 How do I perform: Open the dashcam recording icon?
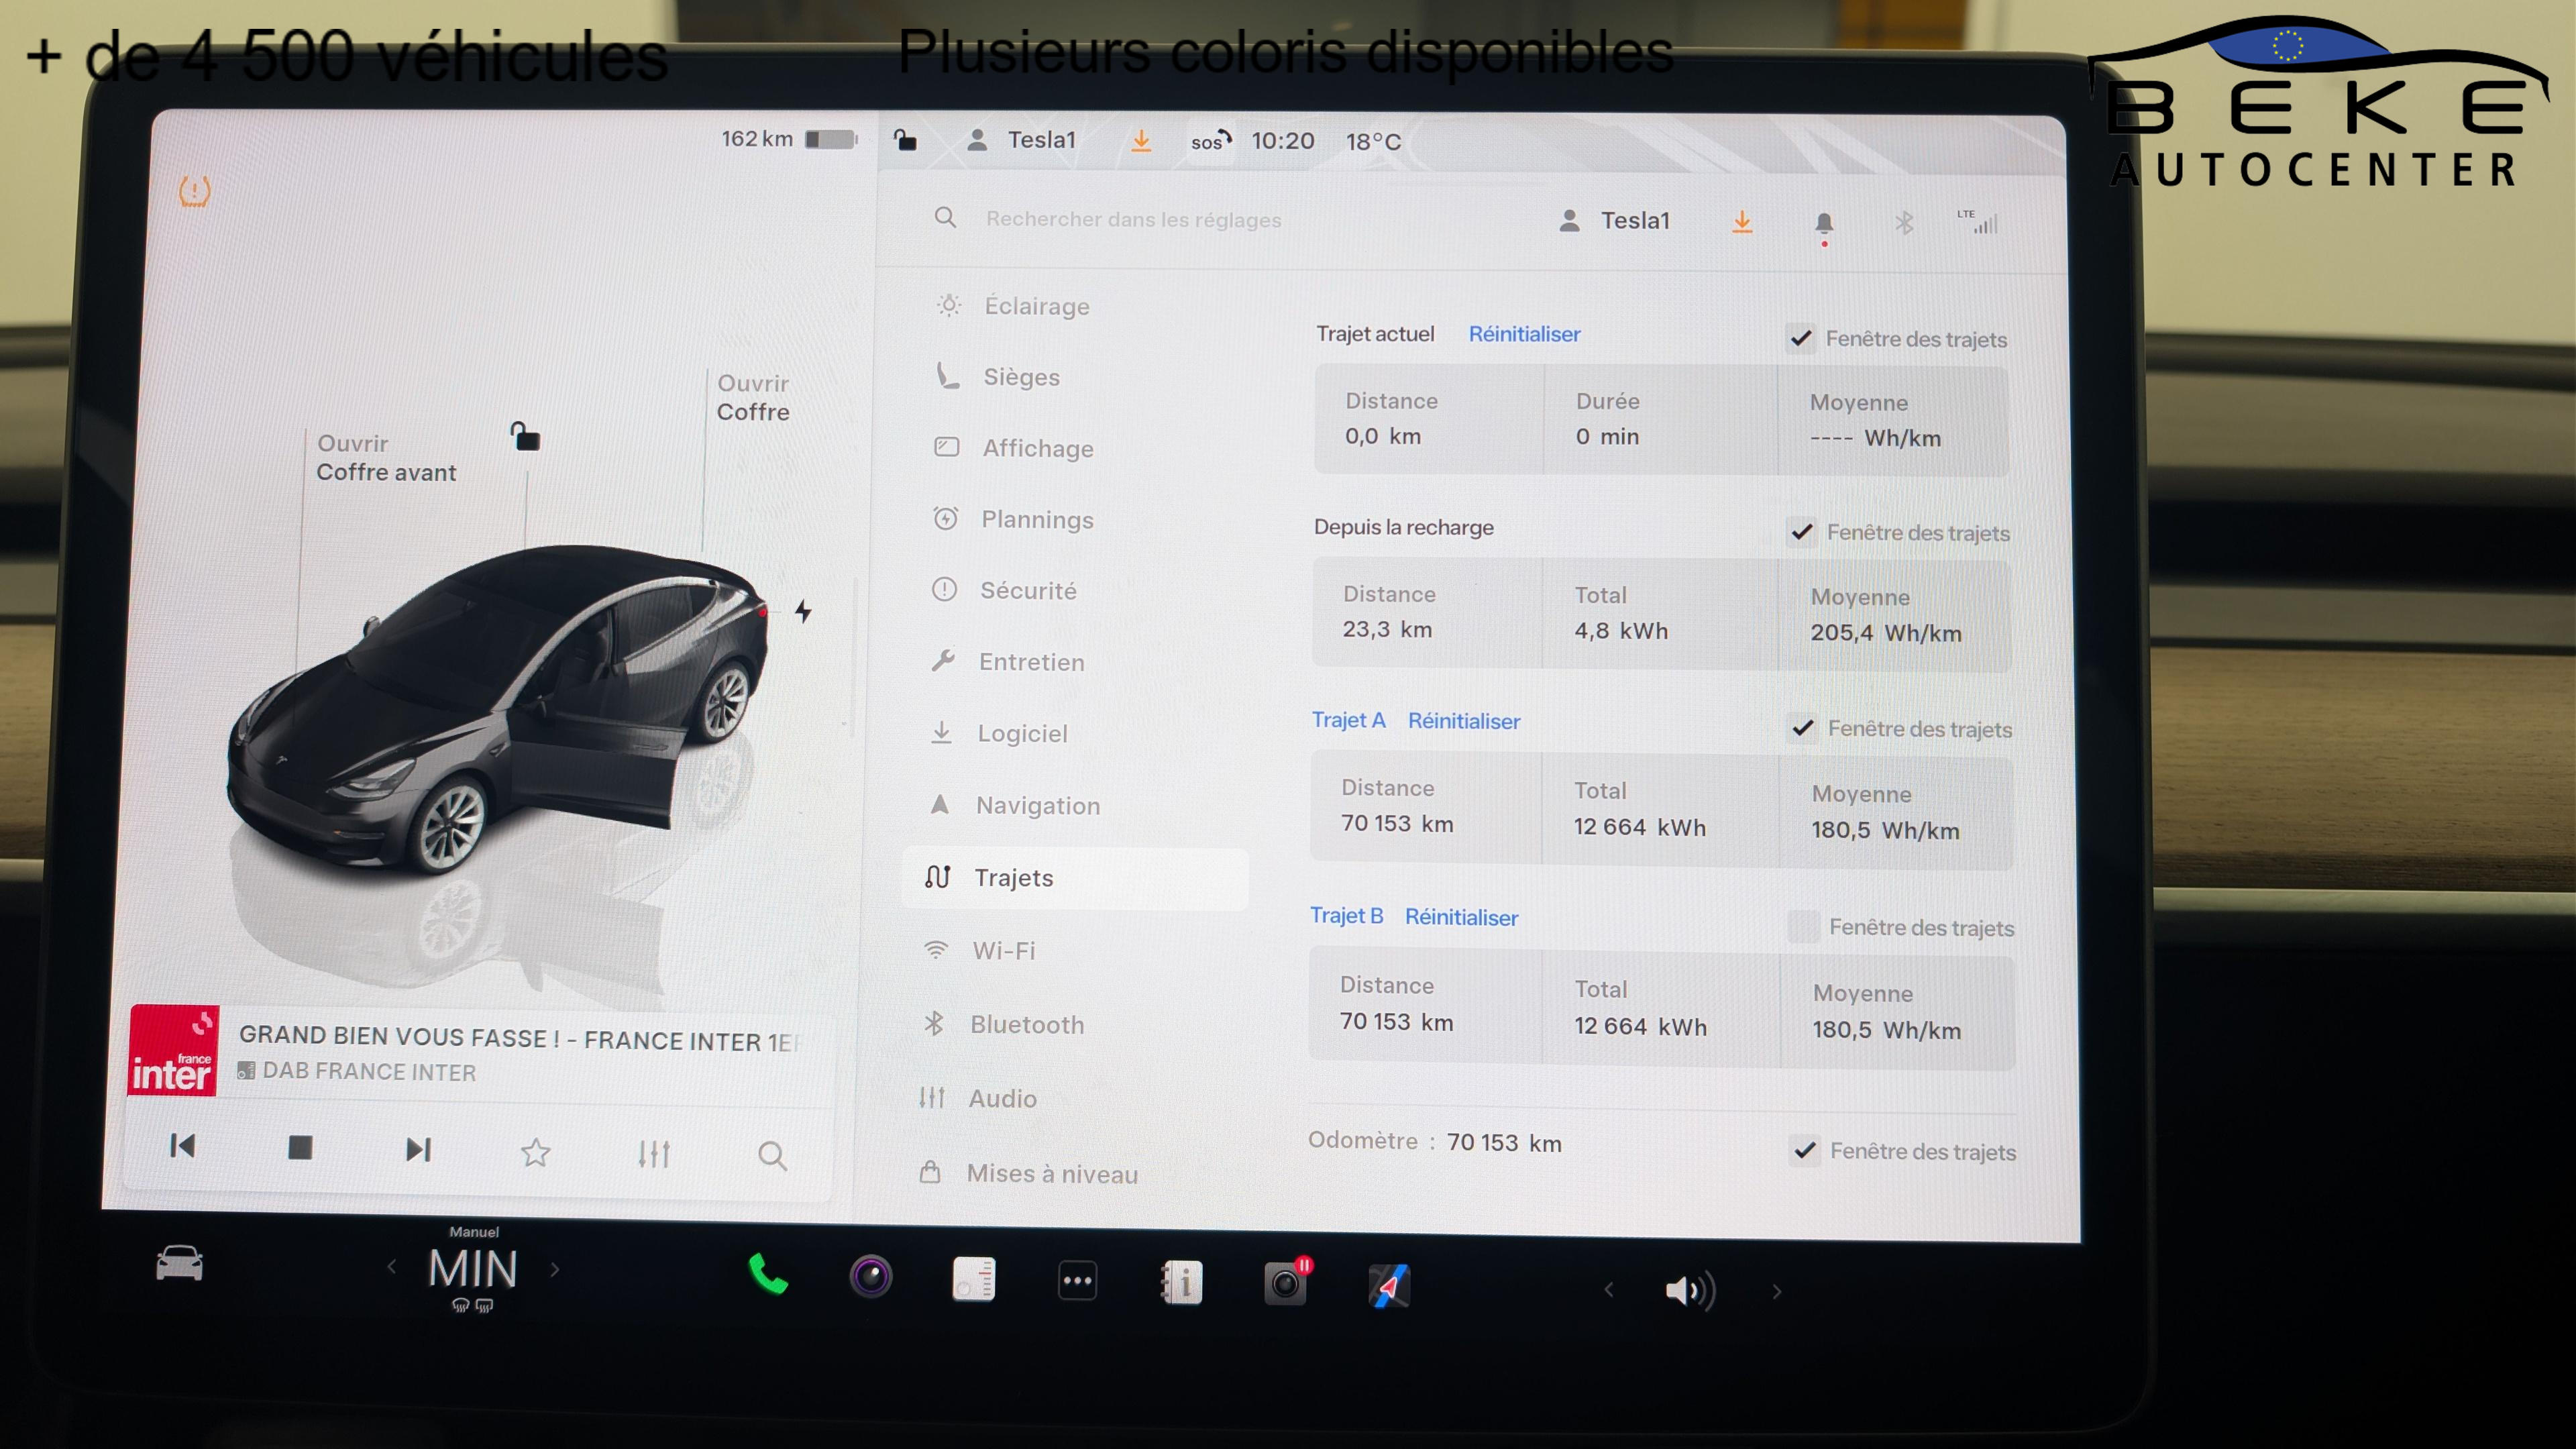coord(1286,1283)
